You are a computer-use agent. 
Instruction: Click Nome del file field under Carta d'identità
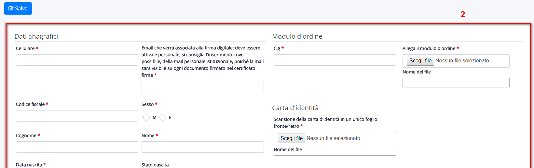(335, 160)
